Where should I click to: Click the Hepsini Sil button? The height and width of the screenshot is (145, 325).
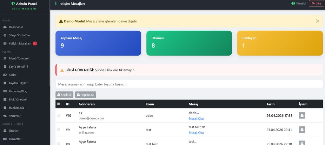coord(86,95)
